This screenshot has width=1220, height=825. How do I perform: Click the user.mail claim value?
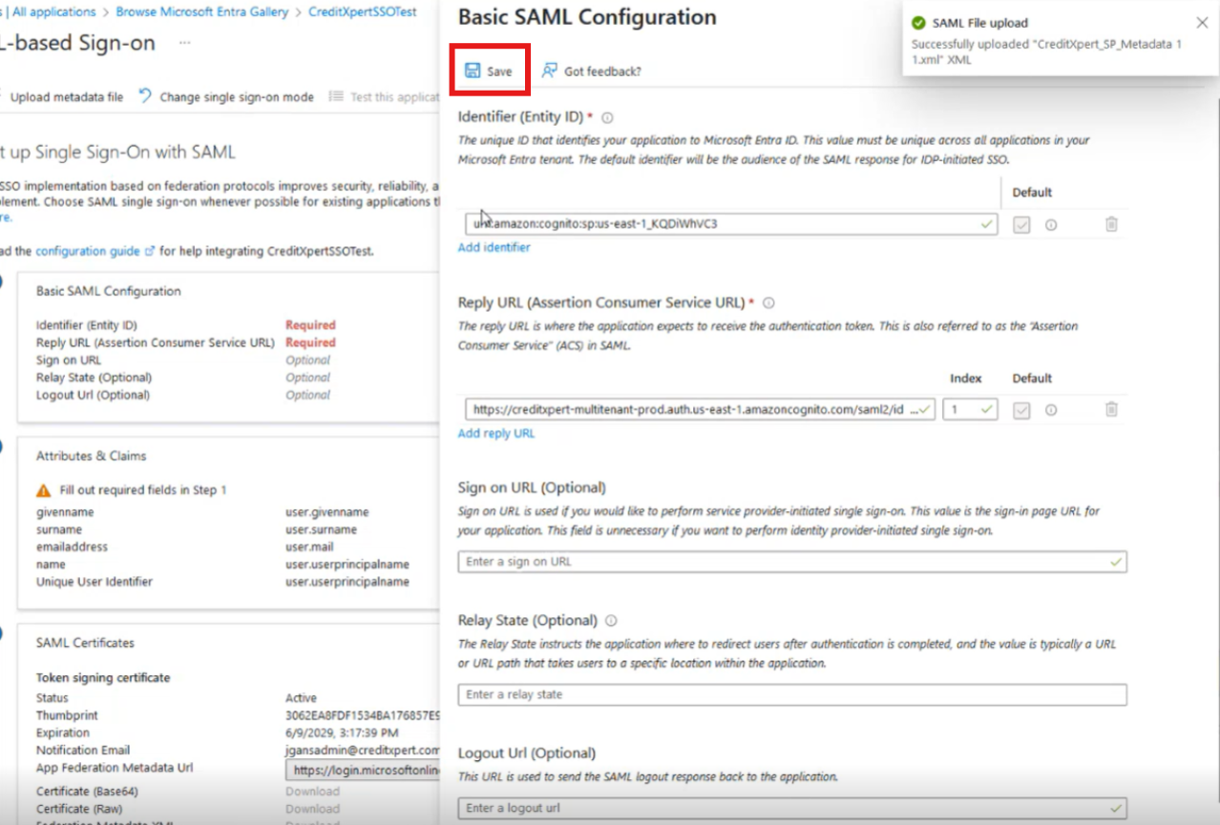coord(310,547)
